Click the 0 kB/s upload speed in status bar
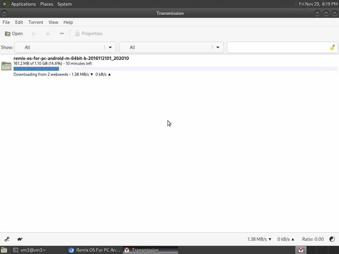Viewport: 339px width, 254px height. pyautogui.click(x=286, y=239)
